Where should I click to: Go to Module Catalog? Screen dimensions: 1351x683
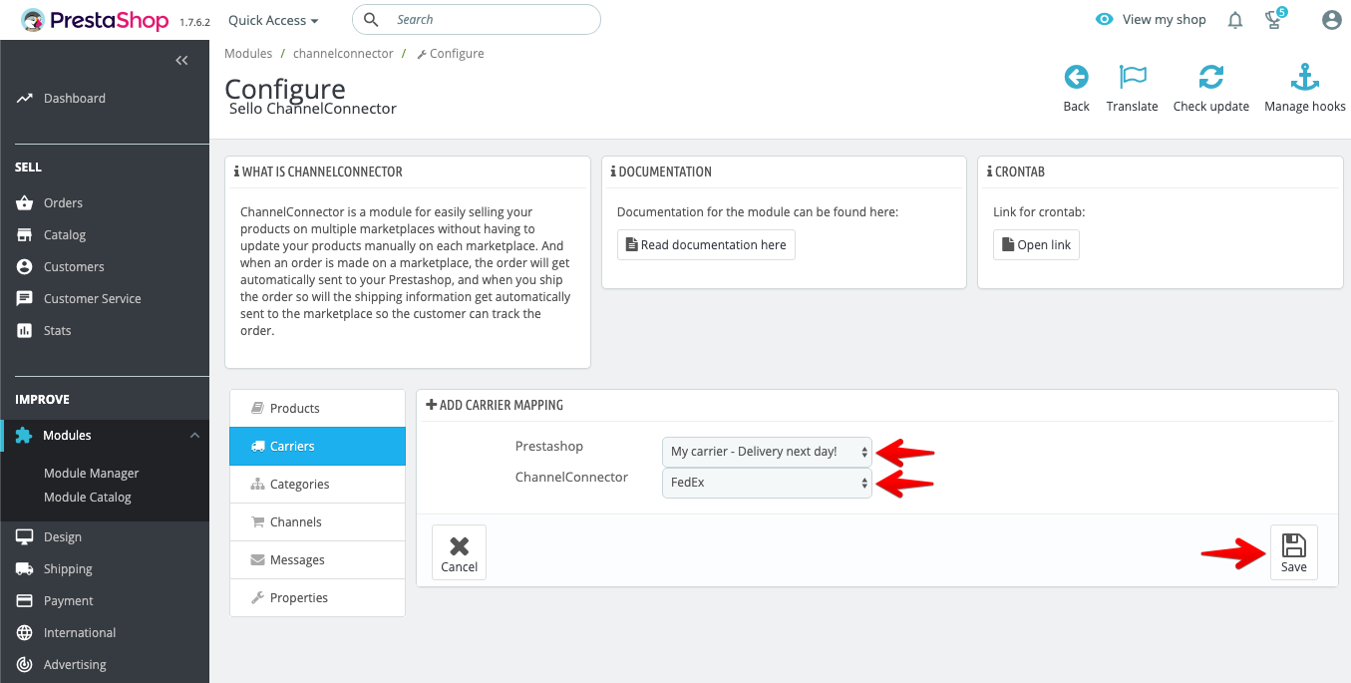pos(88,497)
